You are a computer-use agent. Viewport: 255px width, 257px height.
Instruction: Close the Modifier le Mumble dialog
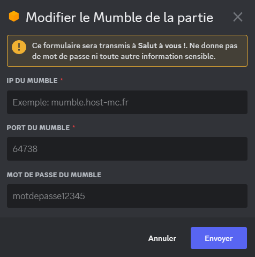[x=238, y=17]
